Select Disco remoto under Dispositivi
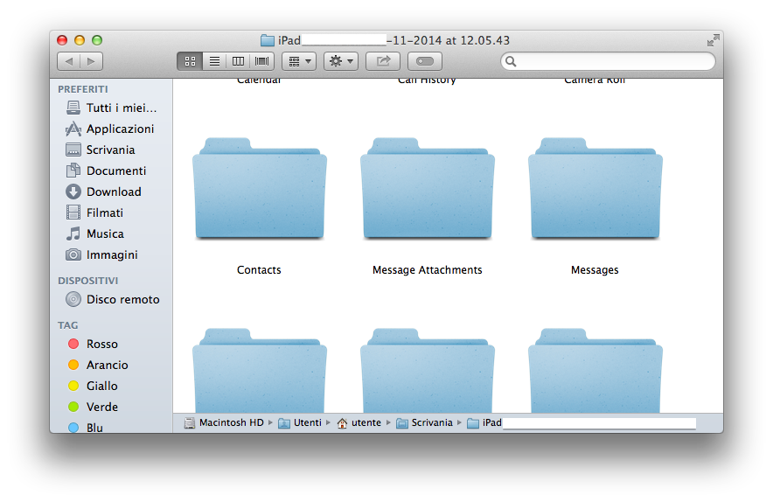The height and width of the screenshot is (502, 773). click(x=113, y=299)
